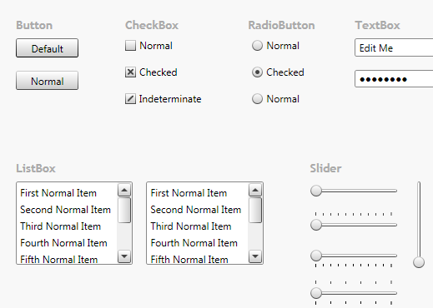The width and height of the screenshot is (433, 308).
Task: Click the Normal button under Button
Action: (47, 81)
